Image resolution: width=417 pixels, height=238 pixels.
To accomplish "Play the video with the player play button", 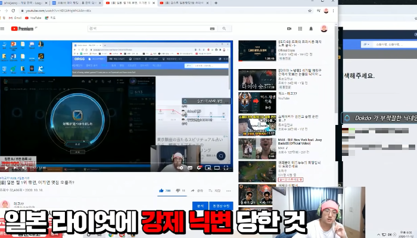I will click(5, 168).
